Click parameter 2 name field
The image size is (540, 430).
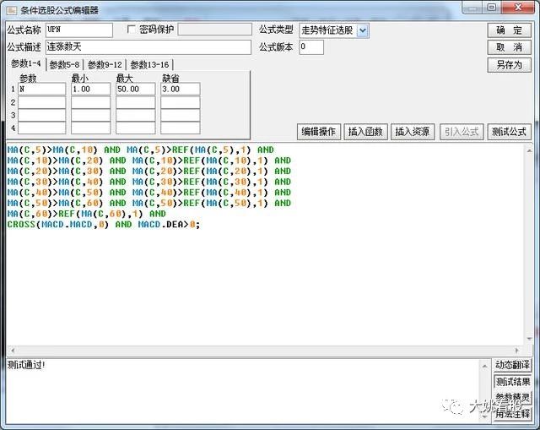(x=41, y=102)
